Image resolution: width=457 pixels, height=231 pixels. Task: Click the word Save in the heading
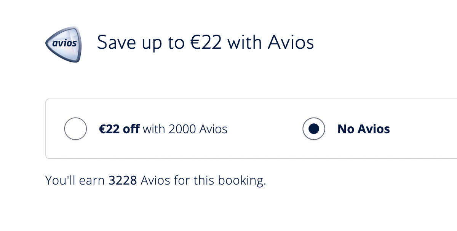pos(116,43)
